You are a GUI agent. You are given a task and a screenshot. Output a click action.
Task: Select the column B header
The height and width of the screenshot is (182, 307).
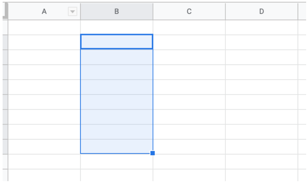pyautogui.click(x=117, y=12)
